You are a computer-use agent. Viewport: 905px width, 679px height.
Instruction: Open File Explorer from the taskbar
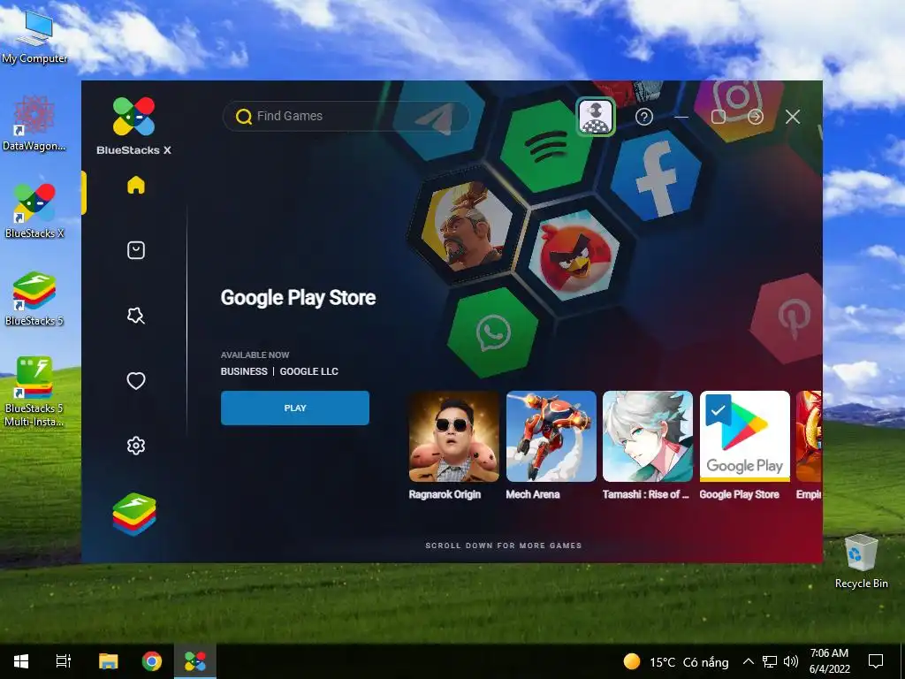(108, 661)
